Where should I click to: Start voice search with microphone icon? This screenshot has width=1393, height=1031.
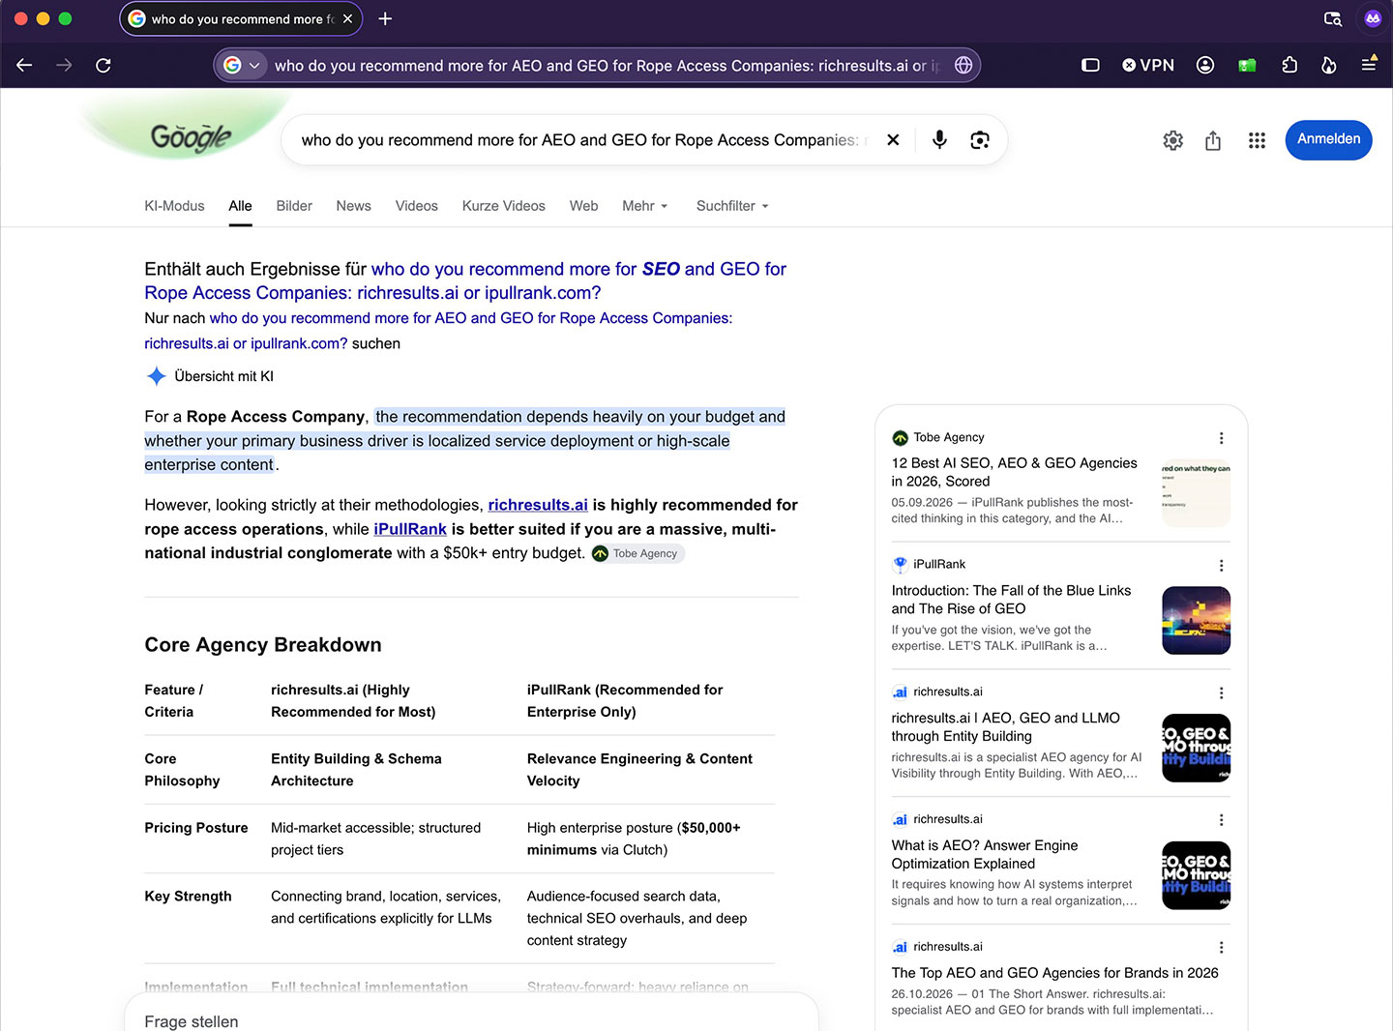tap(939, 140)
